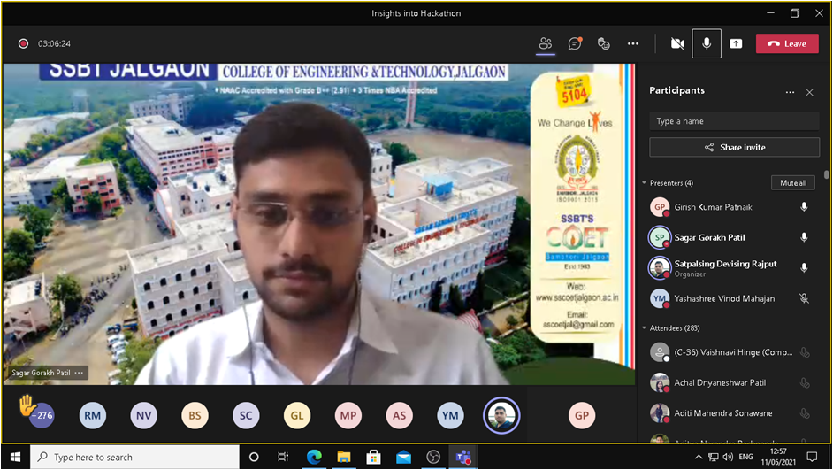833x470 pixels.
Task: Open the volume control in tray
Action: click(728, 458)
